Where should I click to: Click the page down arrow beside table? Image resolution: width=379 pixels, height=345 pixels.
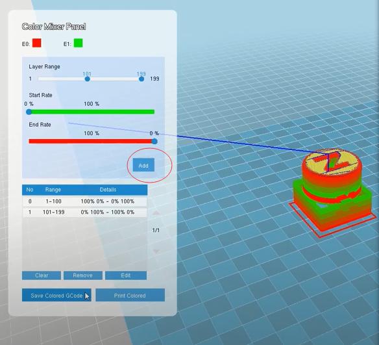156,251
